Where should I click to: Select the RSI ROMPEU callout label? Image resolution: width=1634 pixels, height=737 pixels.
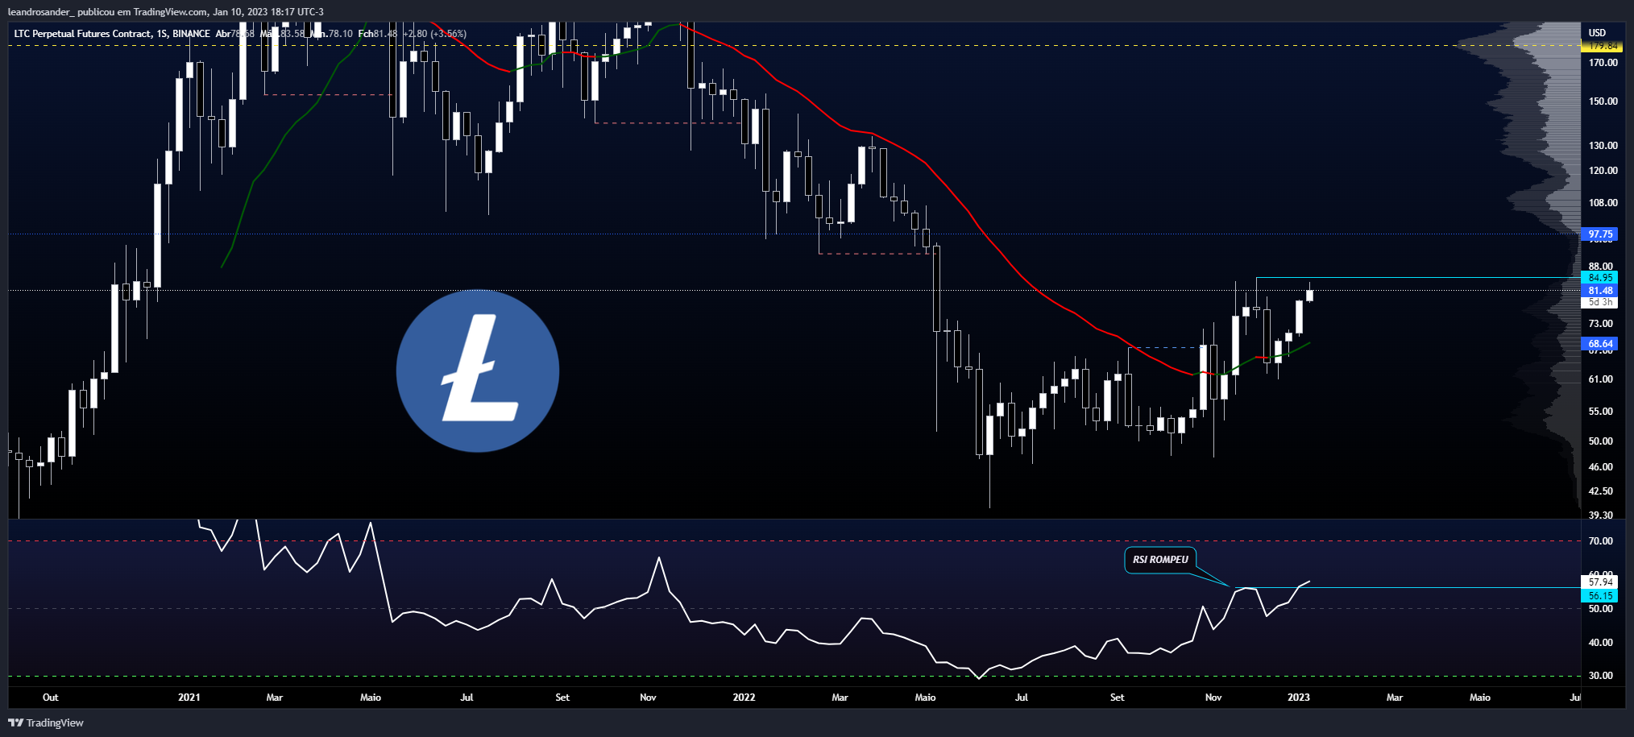(1160, 560)
